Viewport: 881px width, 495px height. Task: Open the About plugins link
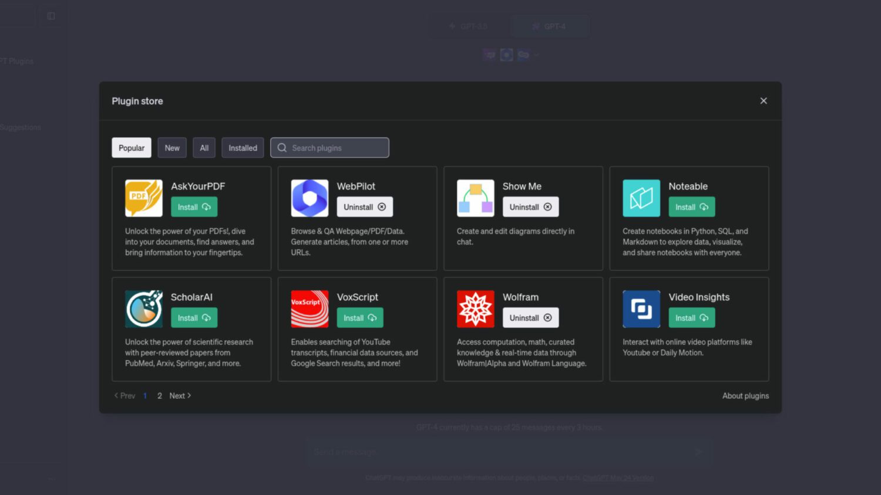click(x=745, y=396)
